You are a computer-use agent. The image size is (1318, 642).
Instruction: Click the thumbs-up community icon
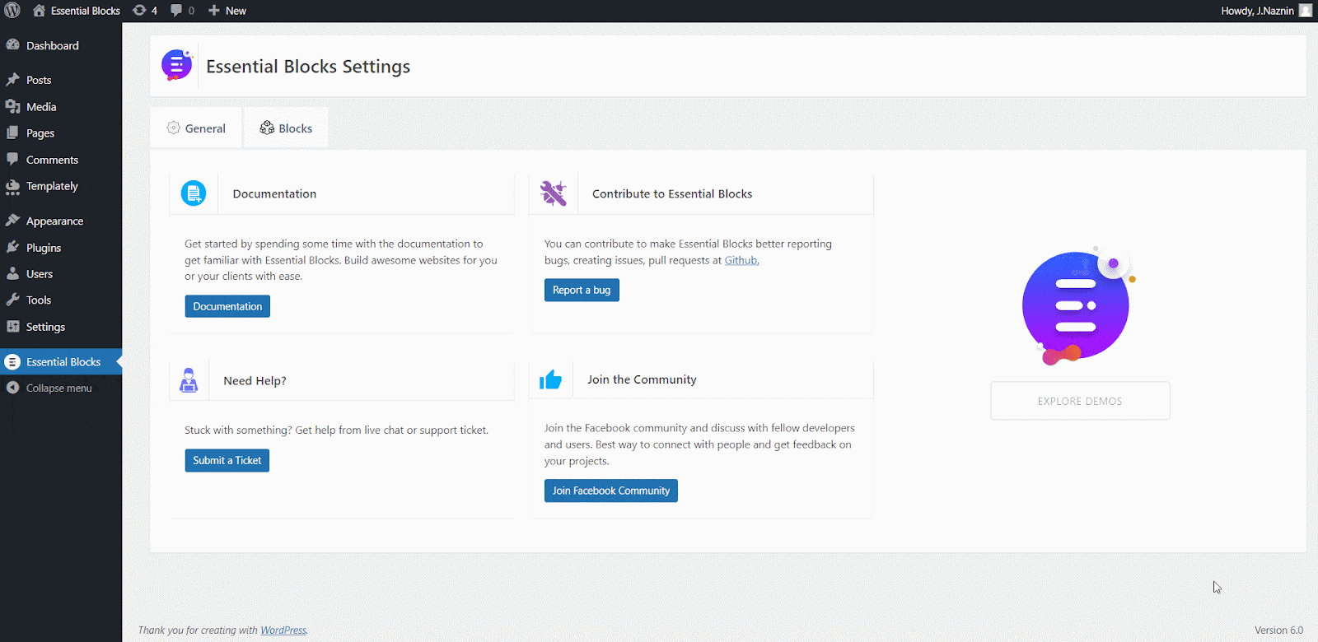click(x=550, y=379)
